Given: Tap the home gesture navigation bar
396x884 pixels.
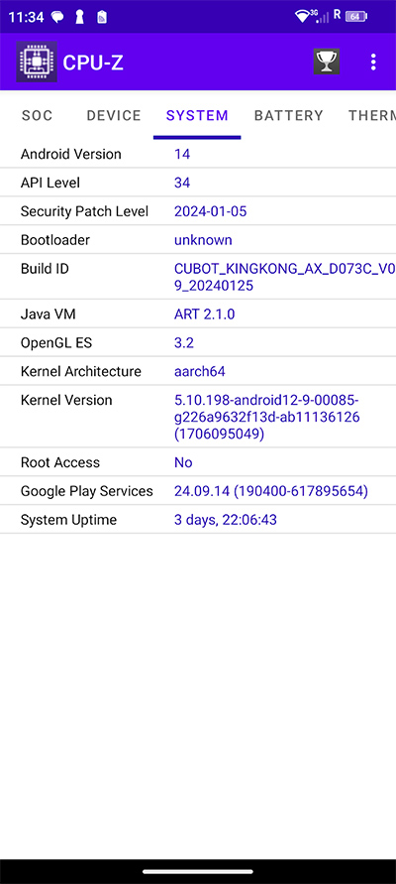Looking at the screenshot, I should coord(198,871).
